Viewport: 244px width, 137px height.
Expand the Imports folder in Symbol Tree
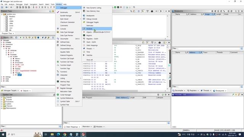click(x=2, y=97)
